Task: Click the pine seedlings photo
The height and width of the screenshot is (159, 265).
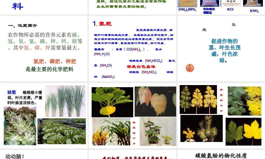Action: [x=201, y=129]
